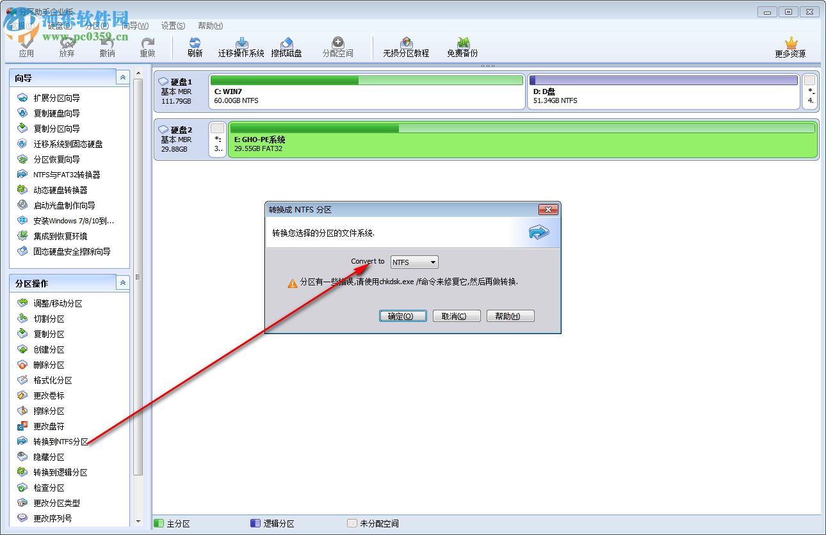Click the 刷新 (Refresh) toolbar icon
The image size is (826, 535).
[x=195, y=45]
